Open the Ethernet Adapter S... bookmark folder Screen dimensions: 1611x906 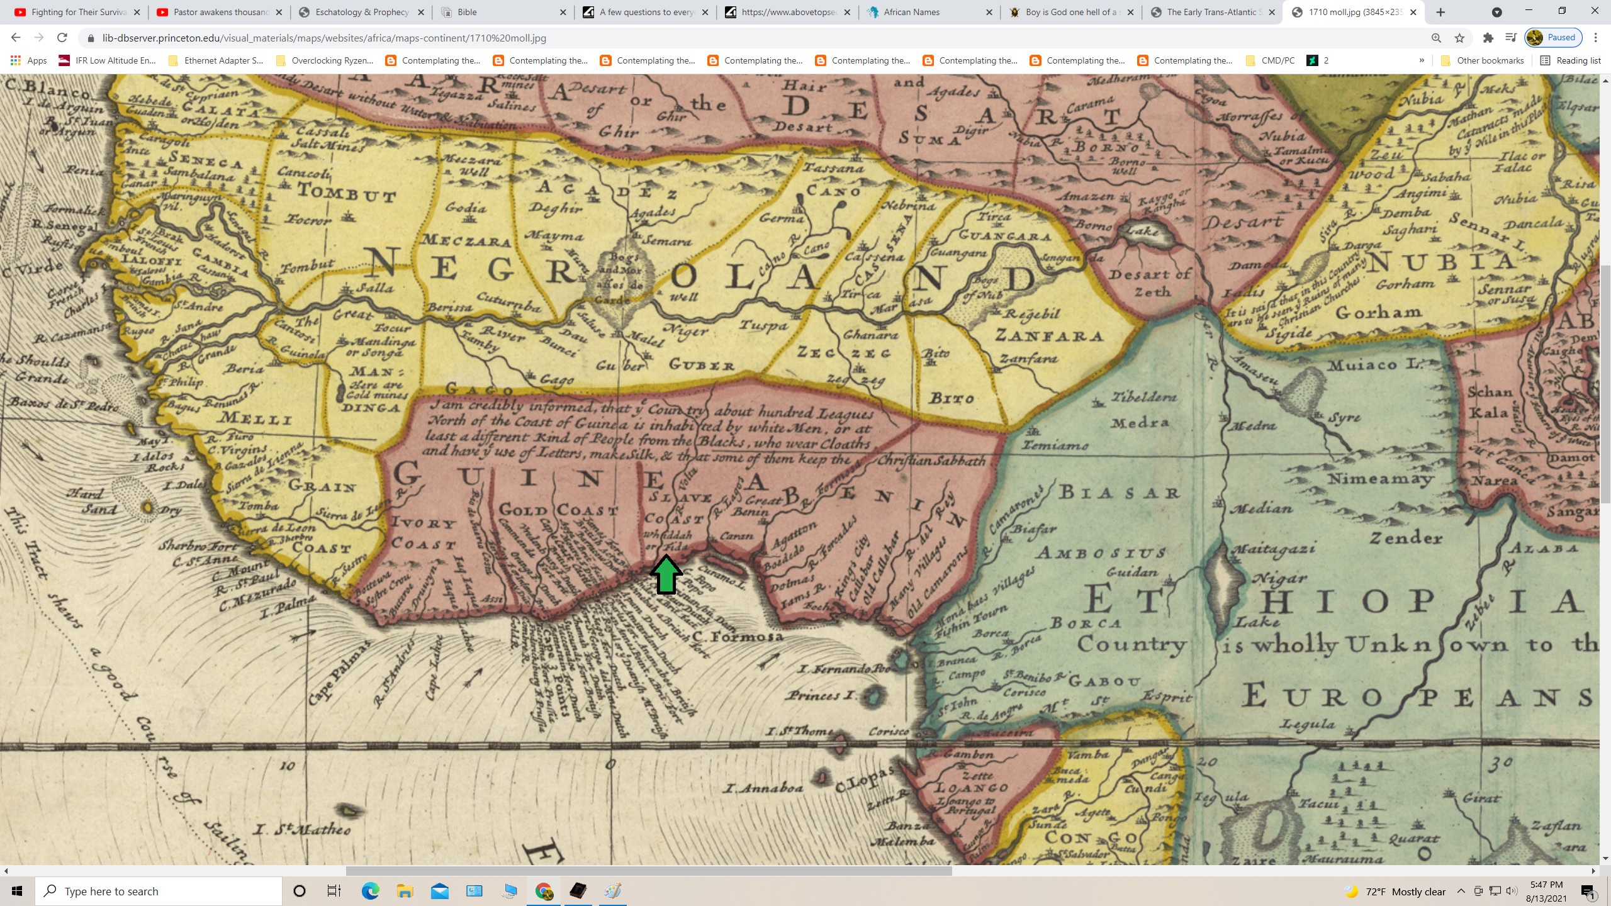pos(216,60)
